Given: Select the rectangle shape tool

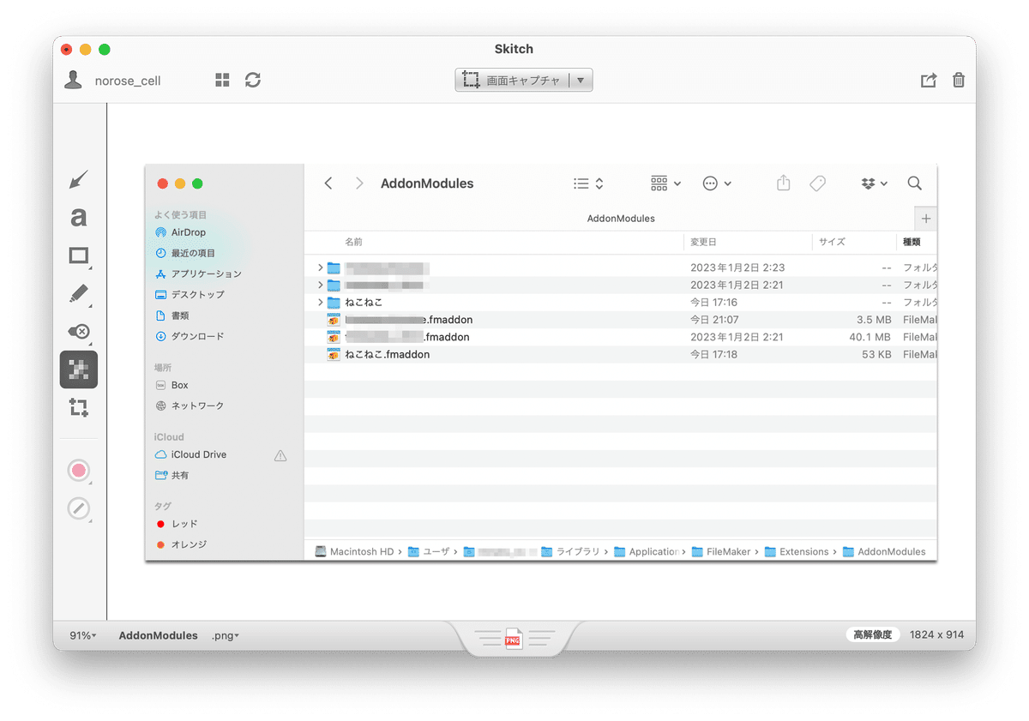Looking at the screenshot, I should 78,255.
